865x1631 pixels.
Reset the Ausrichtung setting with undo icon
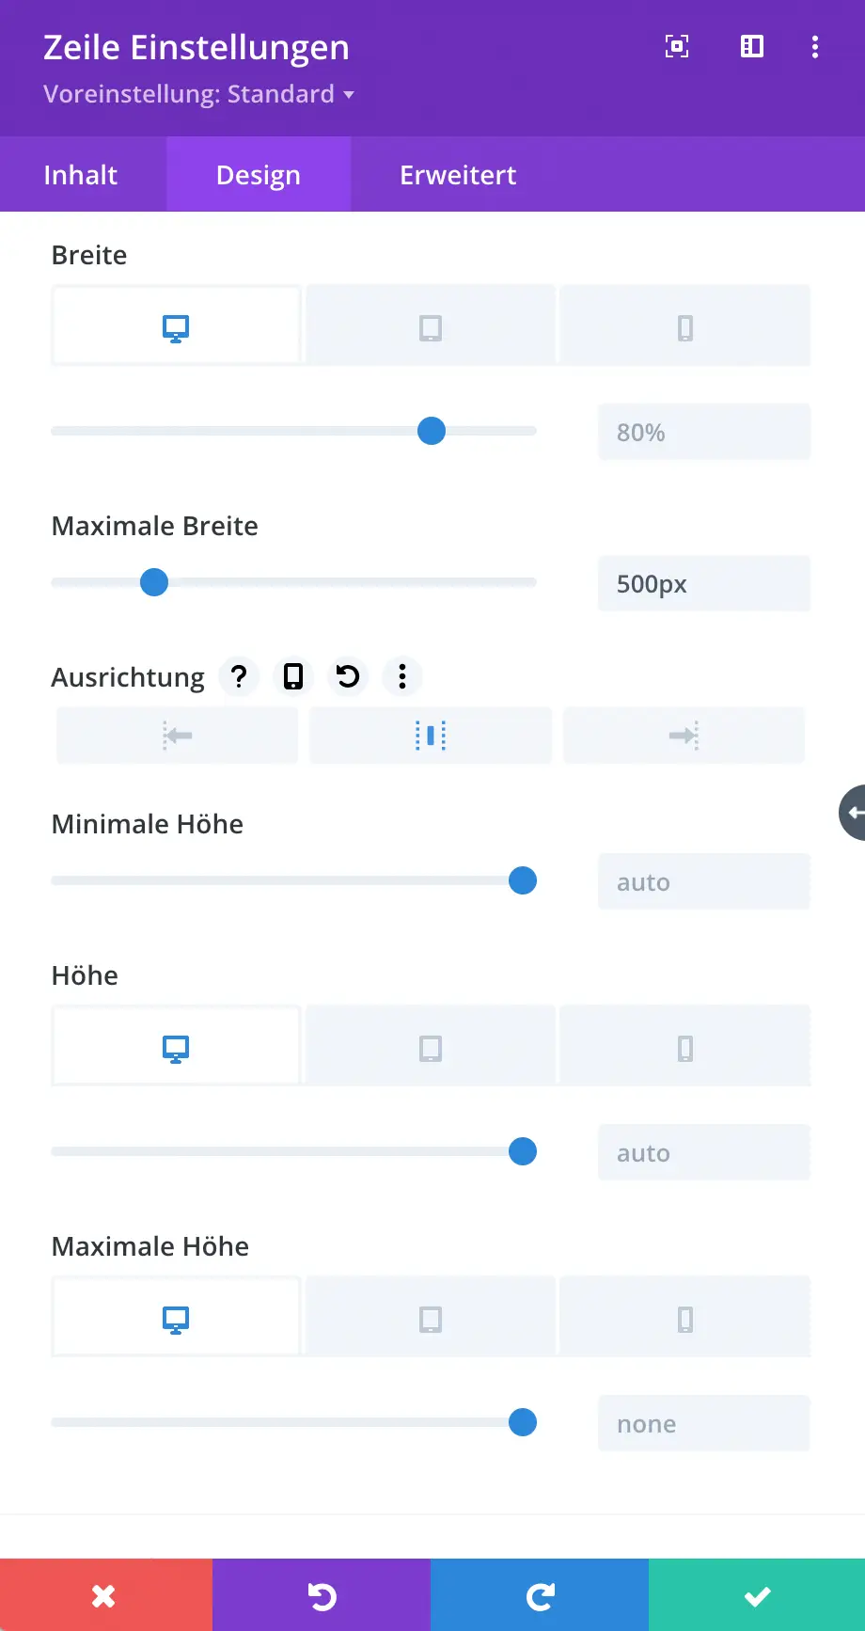(348, 676)
